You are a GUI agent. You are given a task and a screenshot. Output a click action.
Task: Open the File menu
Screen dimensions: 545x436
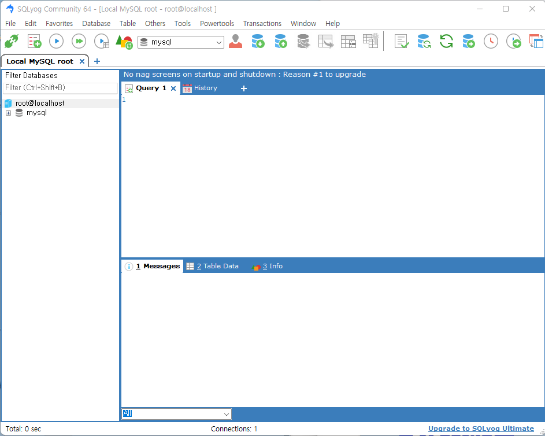click(x=10, y=23)
